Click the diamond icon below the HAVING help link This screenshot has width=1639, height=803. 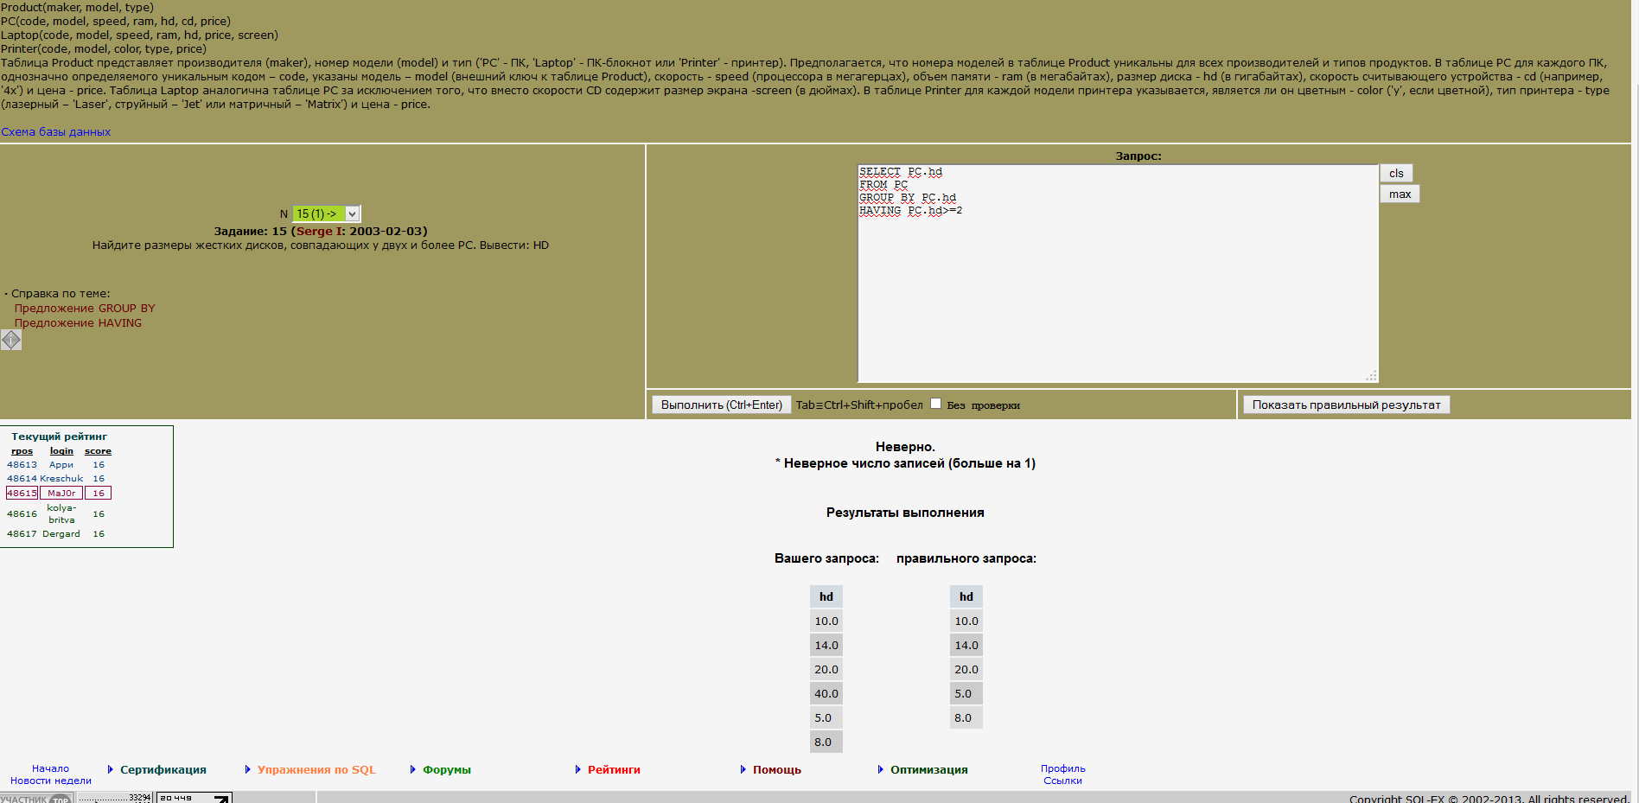tap(11, 340)
